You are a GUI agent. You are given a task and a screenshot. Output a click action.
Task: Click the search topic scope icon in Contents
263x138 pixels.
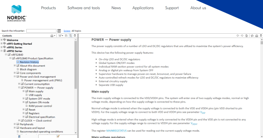tap(60, 35)
